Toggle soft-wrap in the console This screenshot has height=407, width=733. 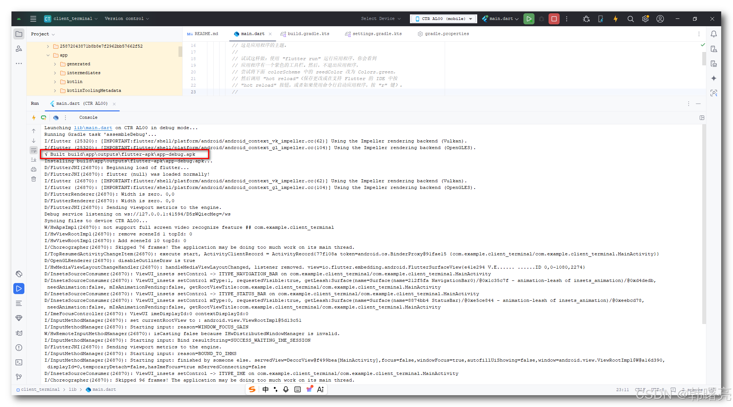34,150
